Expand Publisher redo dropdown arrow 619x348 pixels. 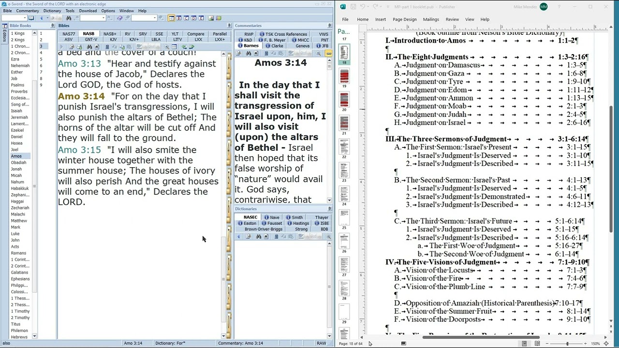pos(381,7)
